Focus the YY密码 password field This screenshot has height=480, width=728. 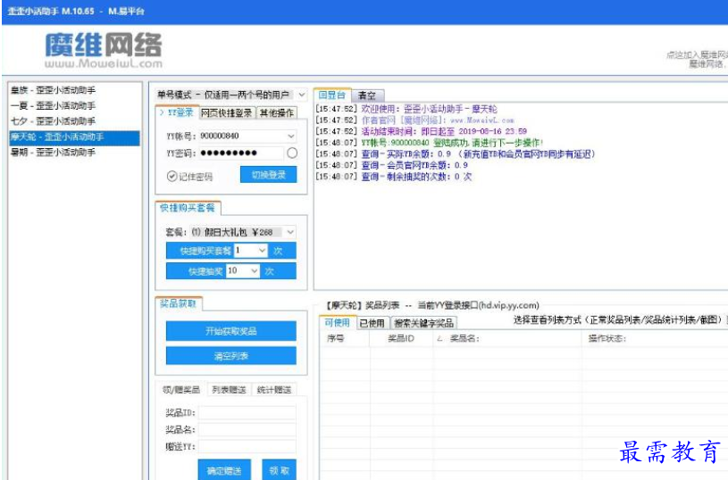coord(241,153)
